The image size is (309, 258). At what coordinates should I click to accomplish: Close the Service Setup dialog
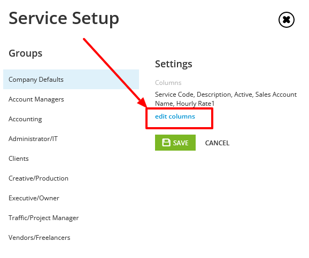287,20
